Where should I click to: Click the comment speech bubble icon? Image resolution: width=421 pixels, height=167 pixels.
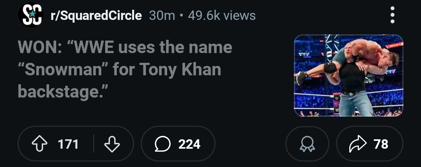click(163, 144)
